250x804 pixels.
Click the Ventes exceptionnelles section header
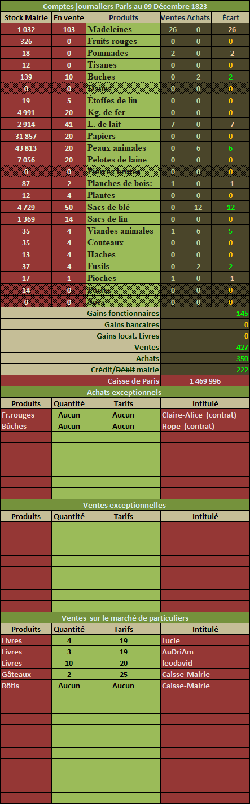(x=125, y=505)
